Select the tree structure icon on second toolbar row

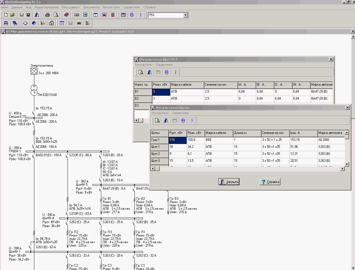87,23
